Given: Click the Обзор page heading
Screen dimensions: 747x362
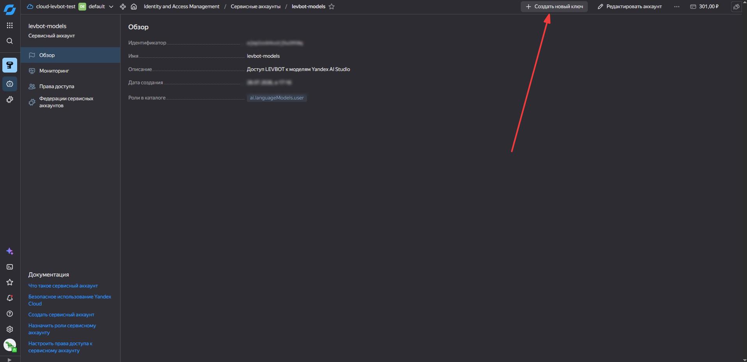Looking at the screenshot, I should pos(138,27).
